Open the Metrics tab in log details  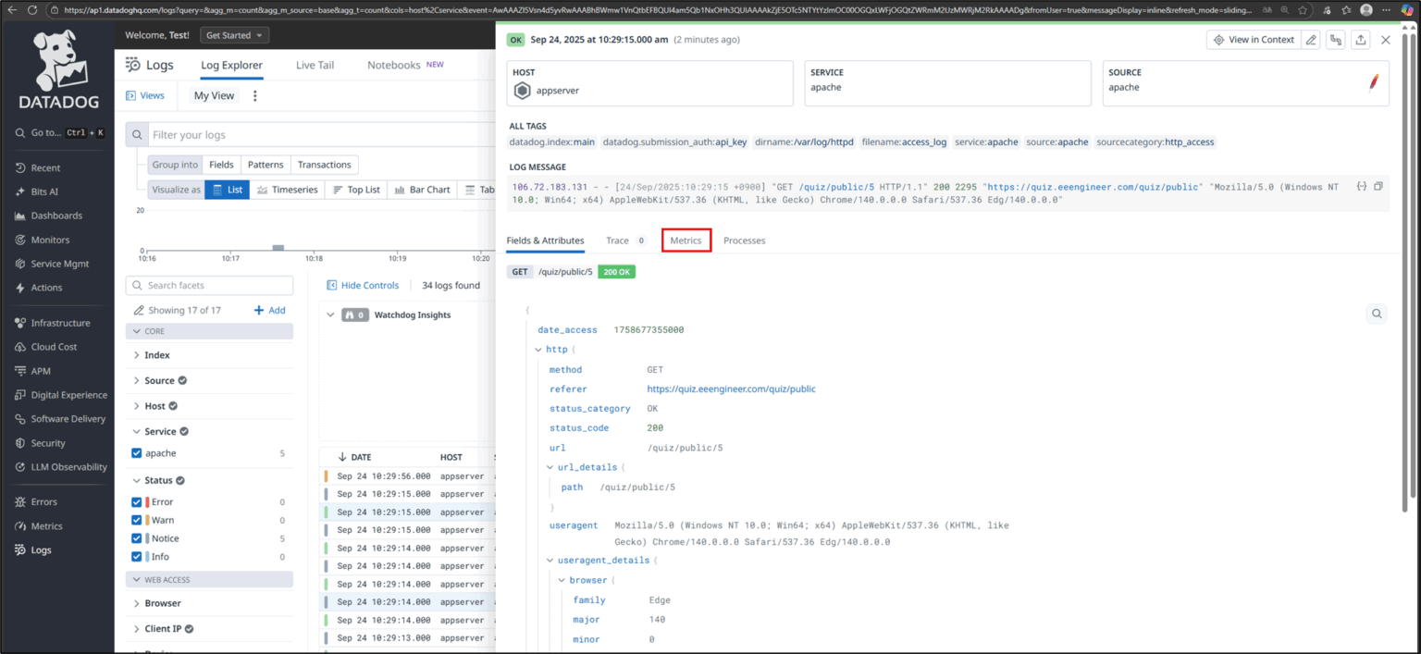[x=686, y=240]
